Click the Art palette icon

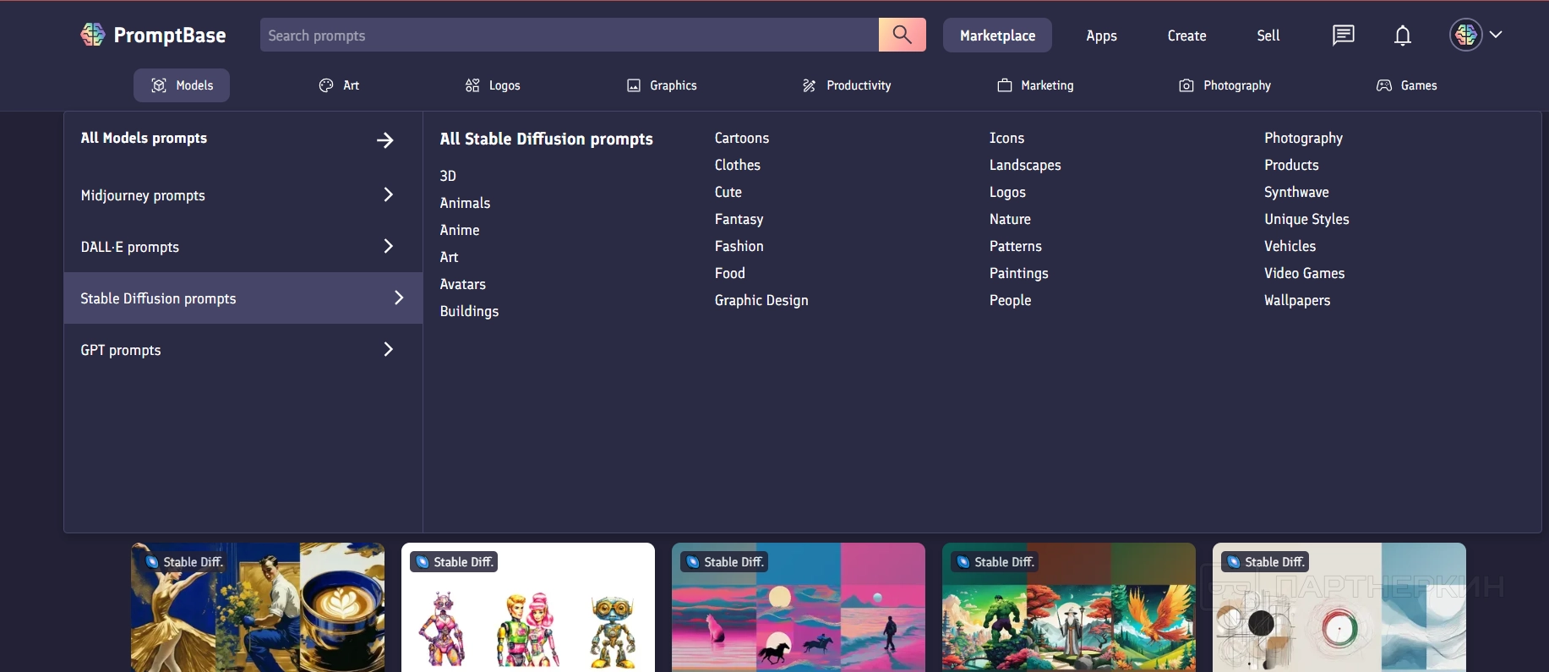326,85
